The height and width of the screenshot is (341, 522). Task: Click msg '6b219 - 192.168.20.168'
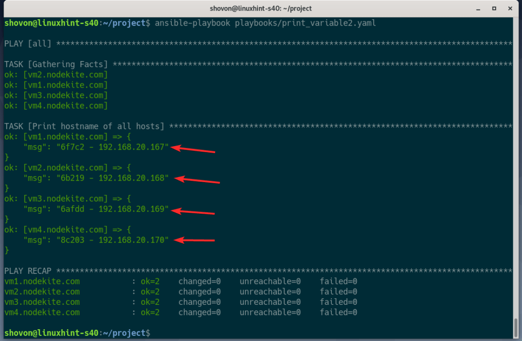point(113,178)
